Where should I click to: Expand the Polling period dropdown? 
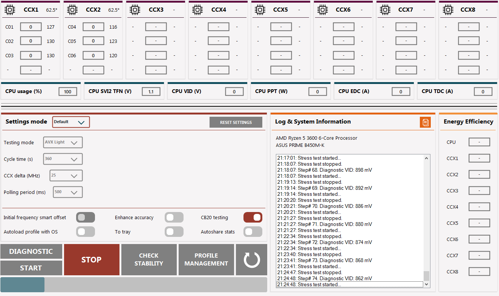pyautogui.click(x=68, y=192)
